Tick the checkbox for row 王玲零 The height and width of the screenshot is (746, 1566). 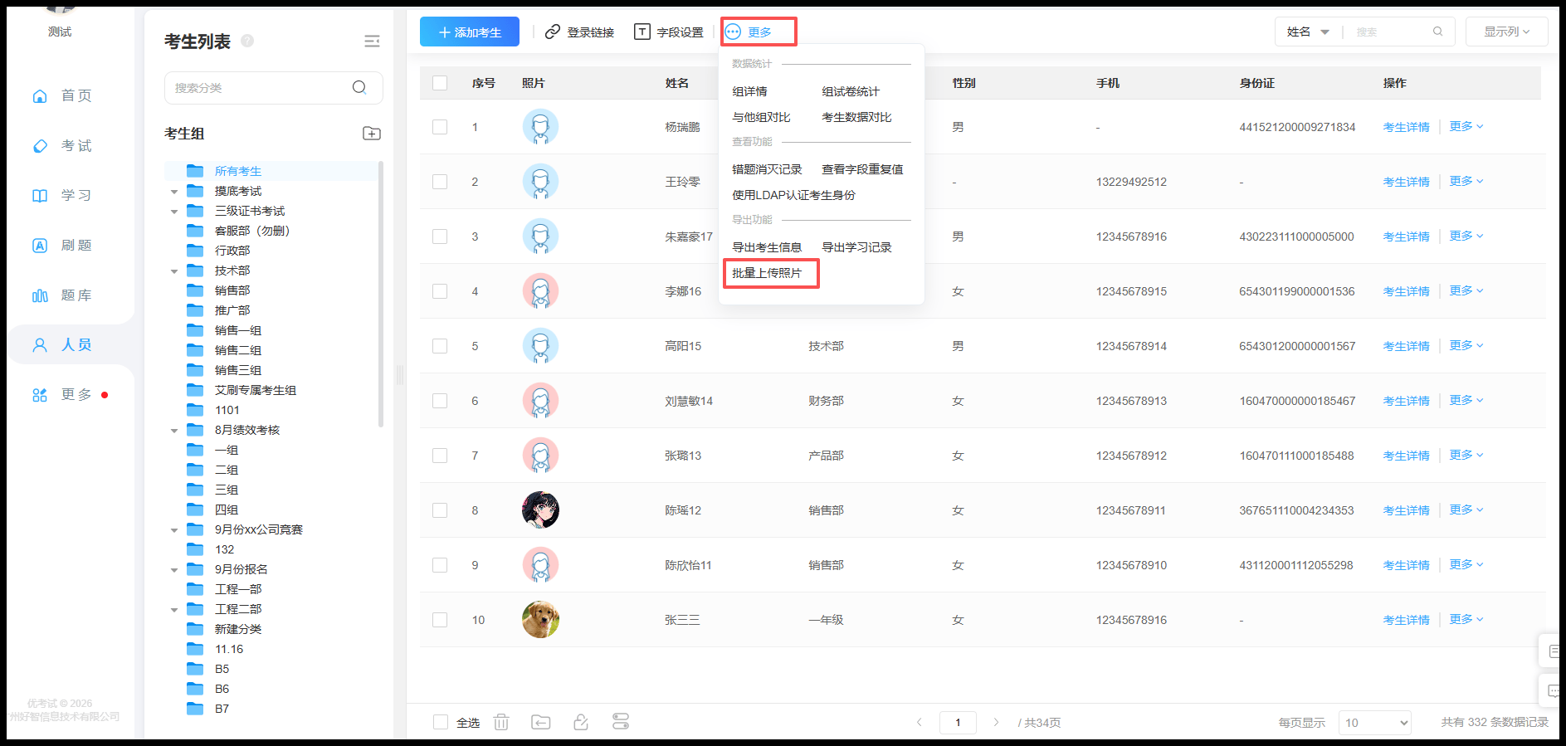[440, 182]
